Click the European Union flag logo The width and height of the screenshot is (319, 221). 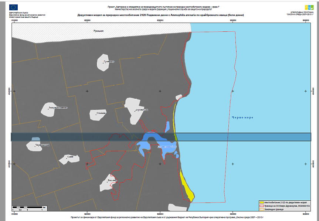(x=14, y=7)
